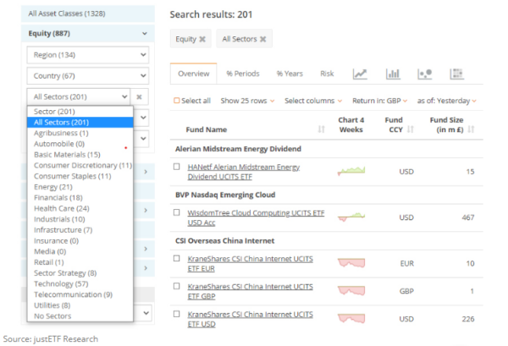Open WisdomTree Cloud Computing UCITS ETF link
The image size is (508, 346).
(x=256, y=217)
